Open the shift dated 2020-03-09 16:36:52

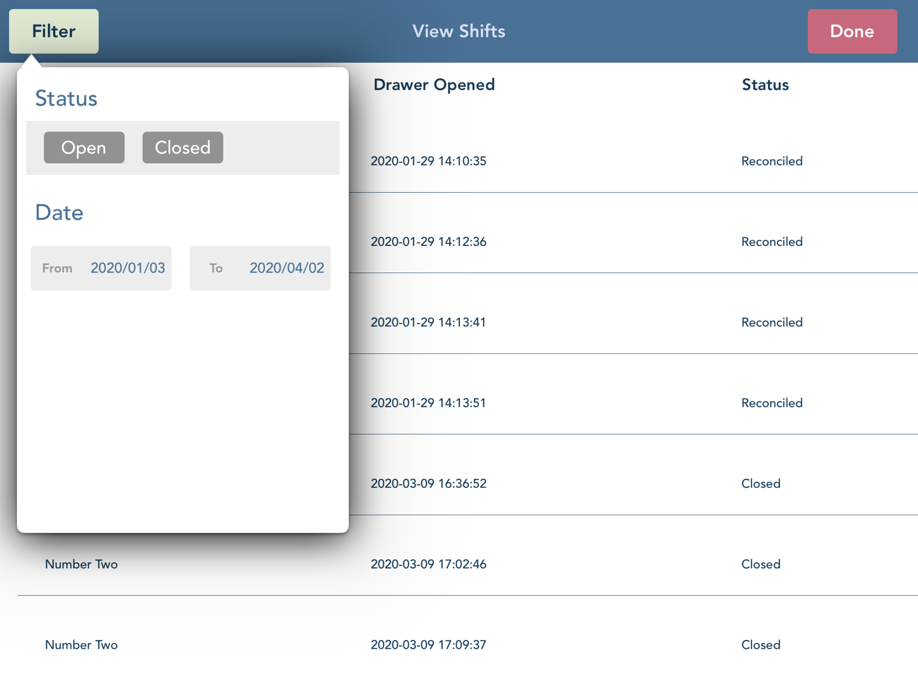point(429,483)
